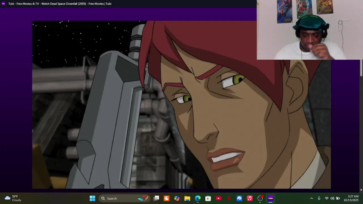
Task: Select the Tubi app taskbar icon
Action: 271,198
